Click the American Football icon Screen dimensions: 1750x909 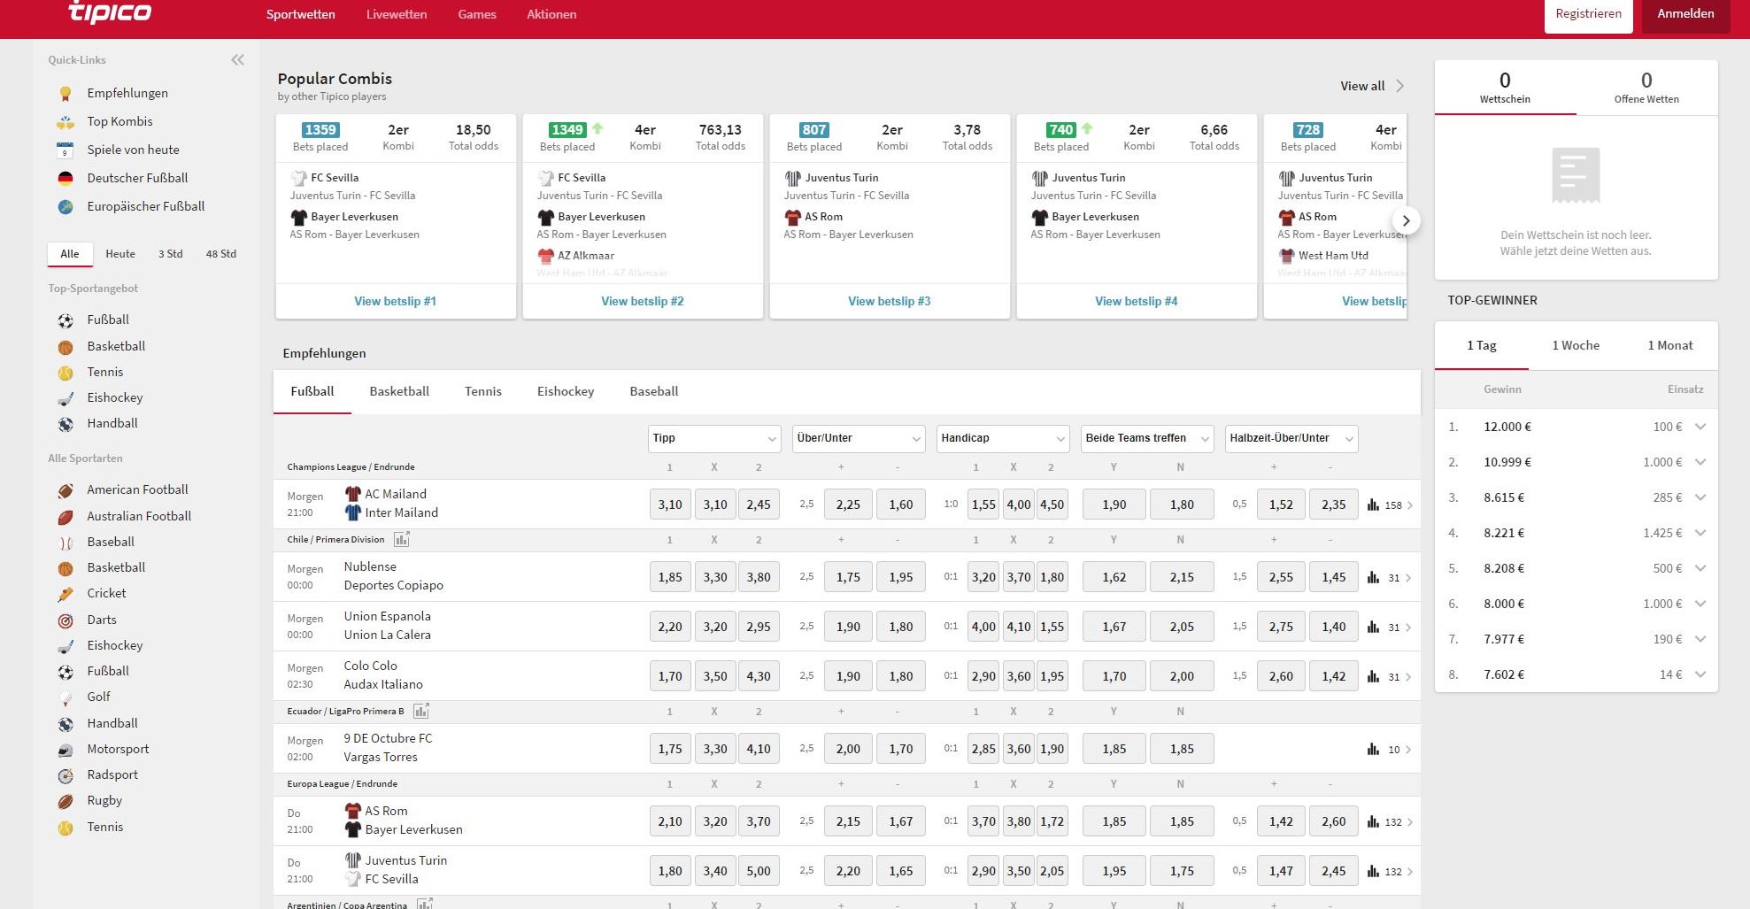coord(66,490)
